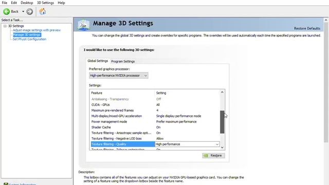
Task: Select Maximum pre-rendered frames row
Action: [155, 110]
